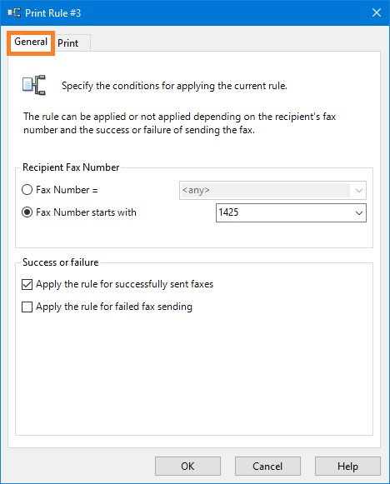This screenshot has width=390, height=484.
Task: Click into the 1425 prefix text field
Action: point(284,212)
